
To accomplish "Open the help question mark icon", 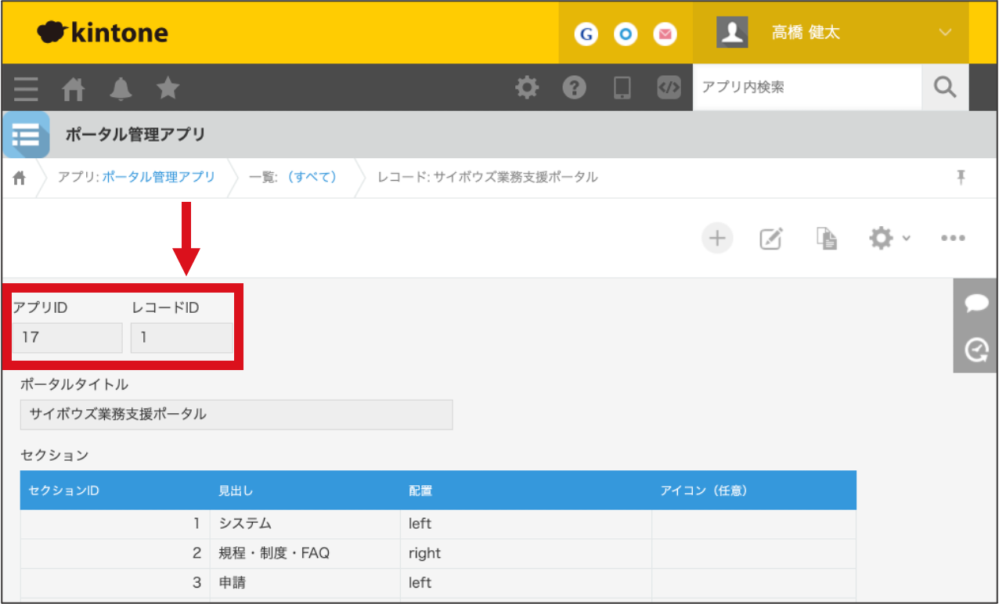I will coord(575,87).
